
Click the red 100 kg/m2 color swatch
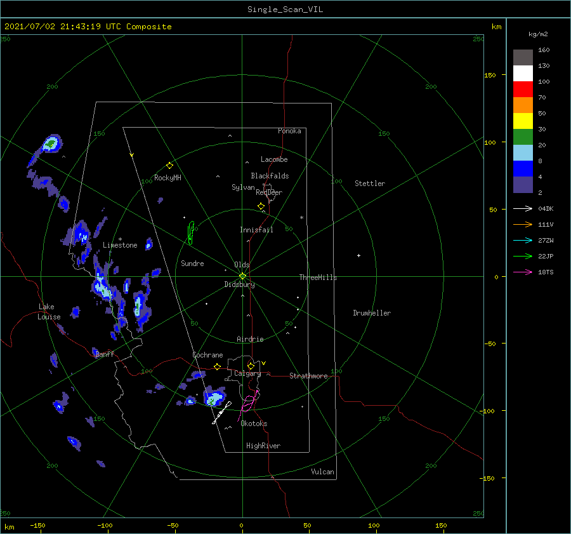(x=523, y=90)
